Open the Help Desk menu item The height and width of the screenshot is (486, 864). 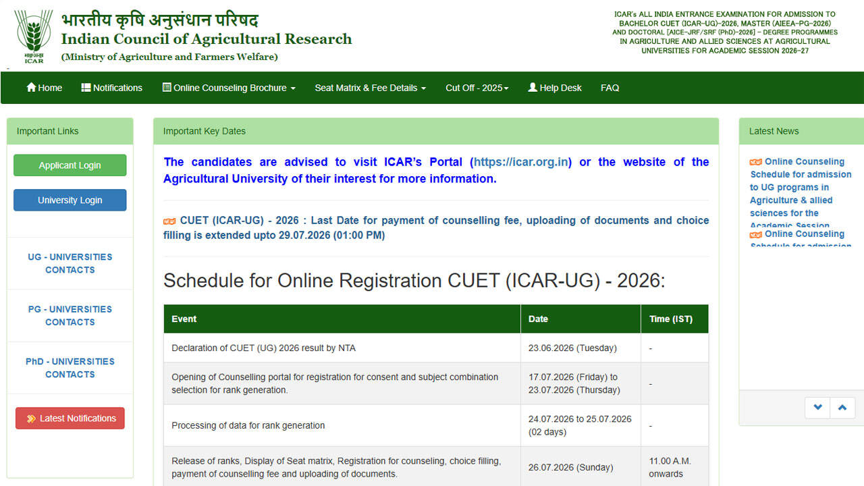(x=555, y=88)
